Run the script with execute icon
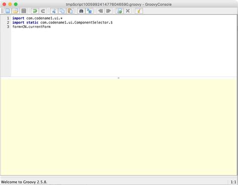Screen dimensions: 238x185 [x=120, y=11]
